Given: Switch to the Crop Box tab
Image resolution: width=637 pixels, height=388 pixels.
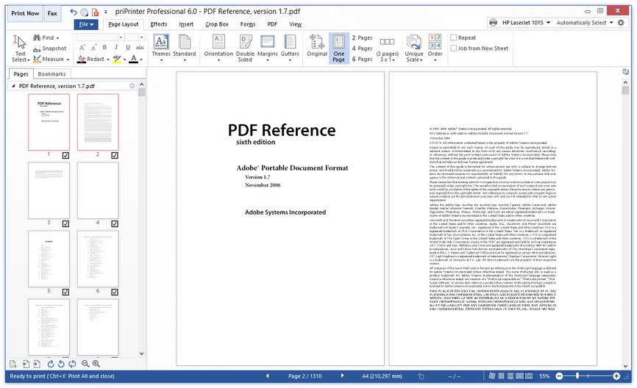Looking at the screenshot, I should (x=217, y=24).
